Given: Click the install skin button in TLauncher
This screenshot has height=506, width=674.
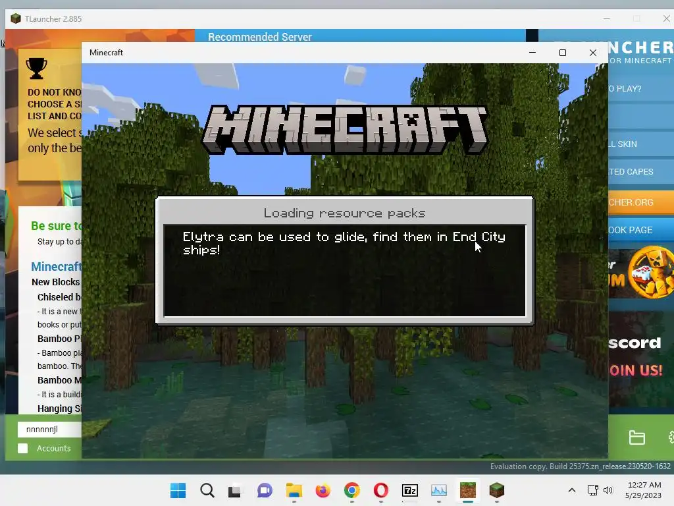Looking at the screenshot, I should 641,144.
